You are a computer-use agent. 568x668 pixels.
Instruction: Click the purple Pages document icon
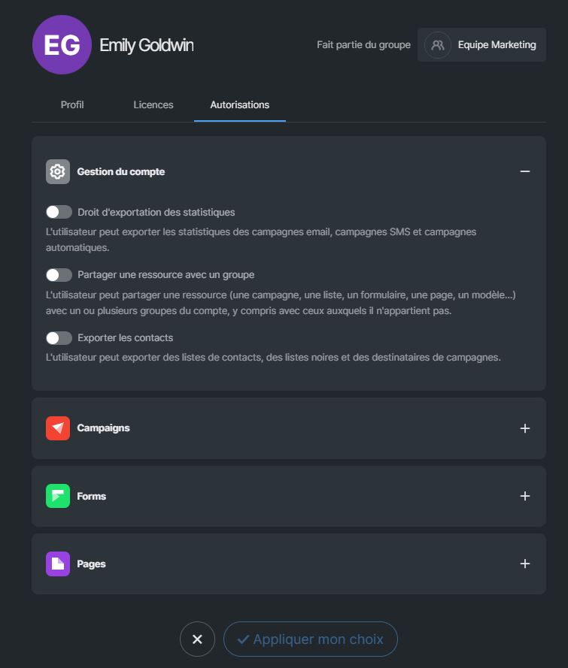[58, 564]
